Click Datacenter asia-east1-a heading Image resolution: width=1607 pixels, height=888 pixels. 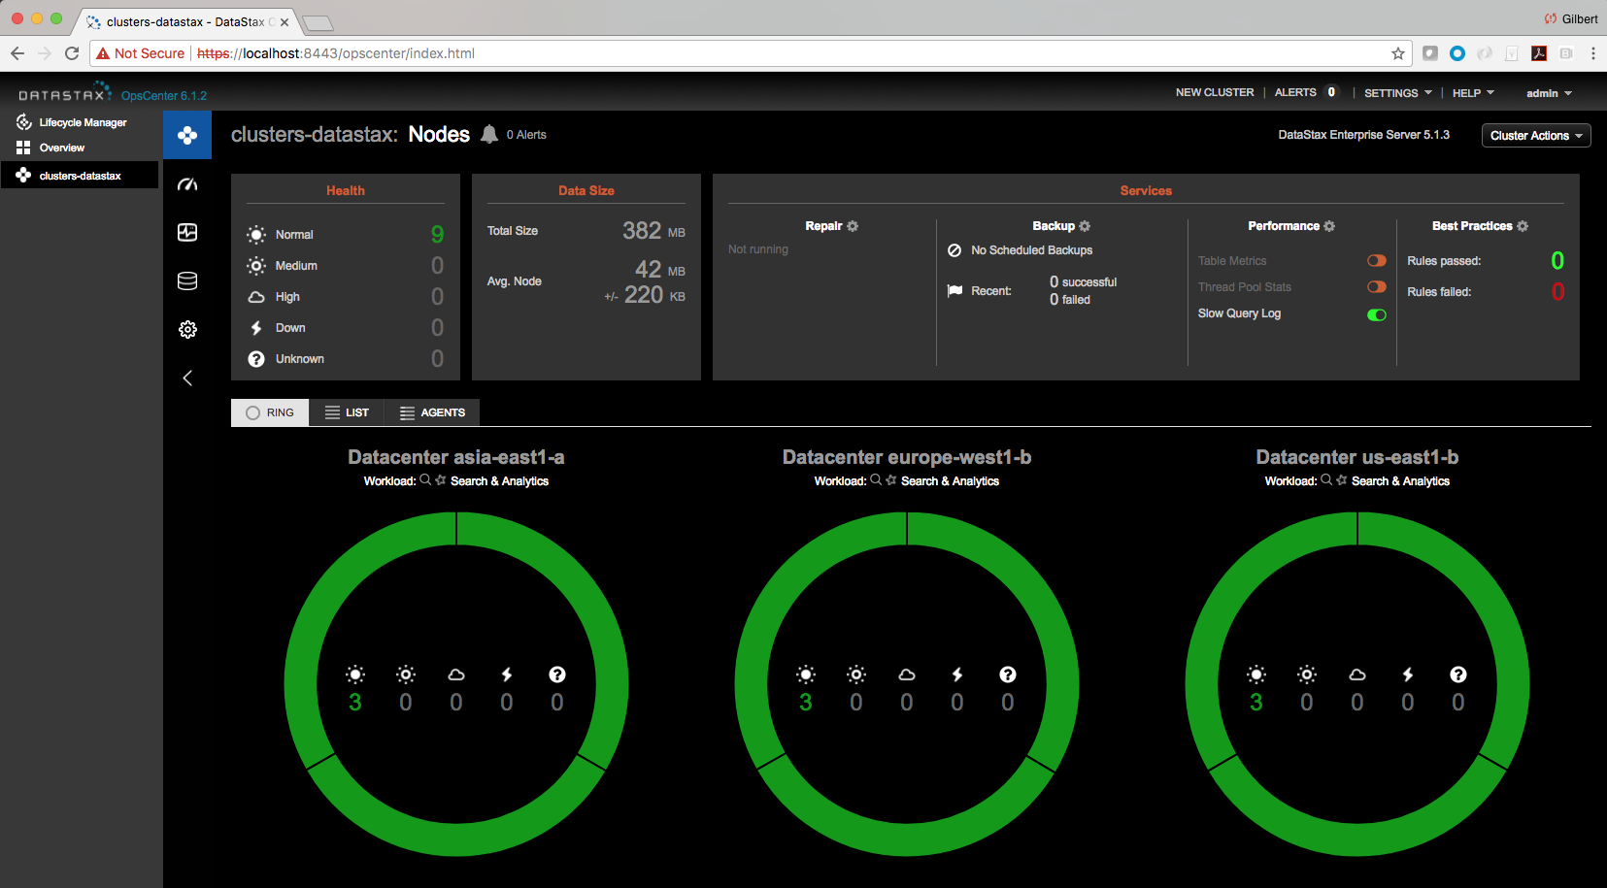456,457
